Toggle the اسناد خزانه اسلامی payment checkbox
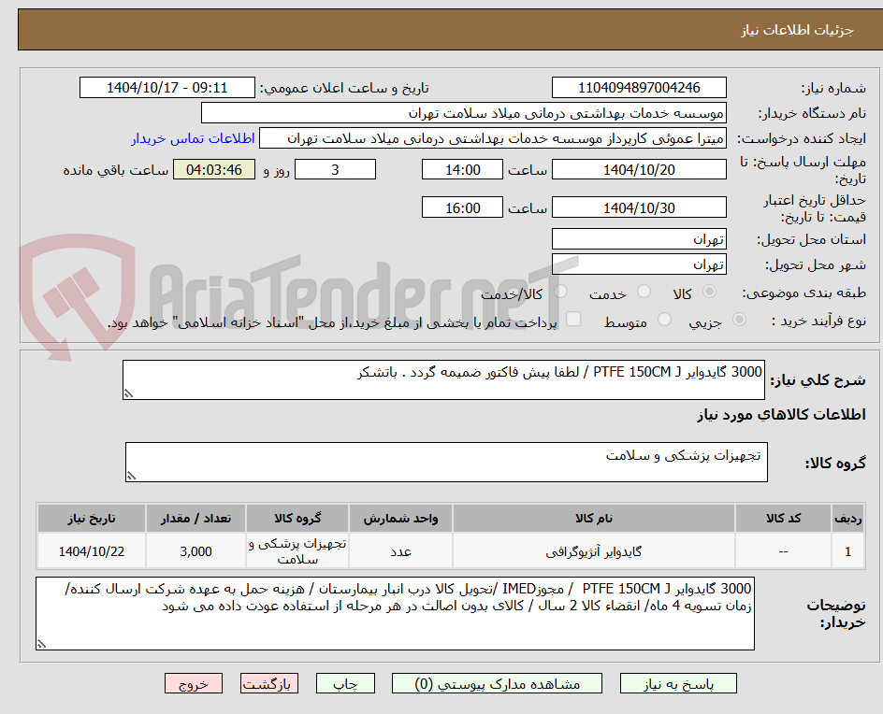Screen dimensions: 883x714 [573, 319]
